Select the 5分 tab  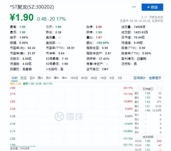[112, 78]
